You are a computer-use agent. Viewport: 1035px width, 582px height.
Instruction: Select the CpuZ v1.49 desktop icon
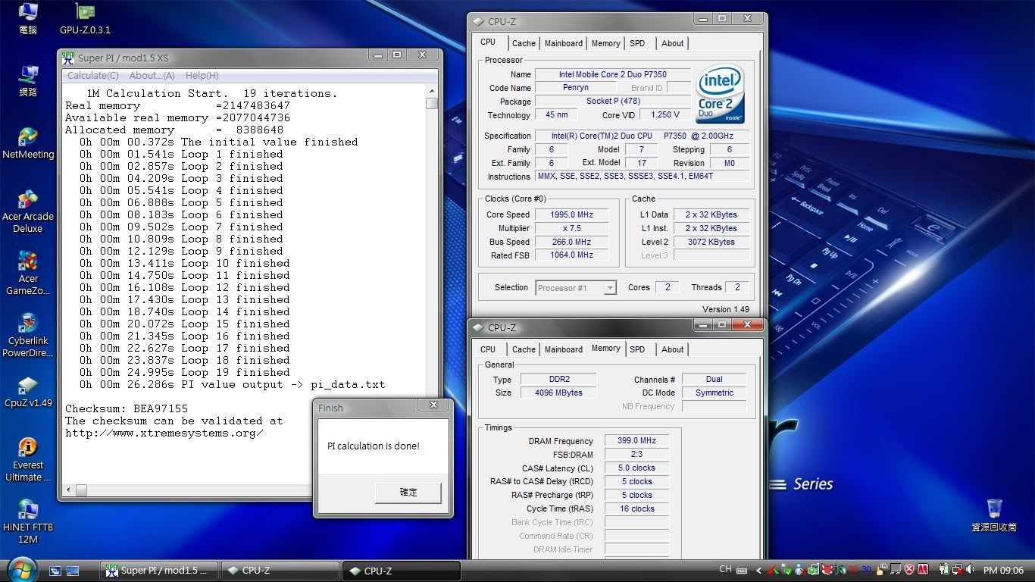28,392
